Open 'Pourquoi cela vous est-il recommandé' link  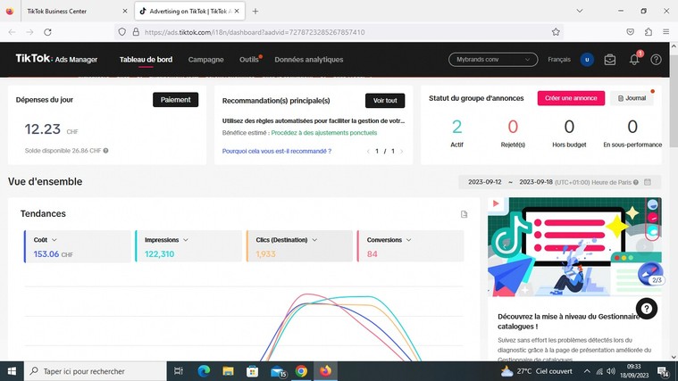(277, 152)
